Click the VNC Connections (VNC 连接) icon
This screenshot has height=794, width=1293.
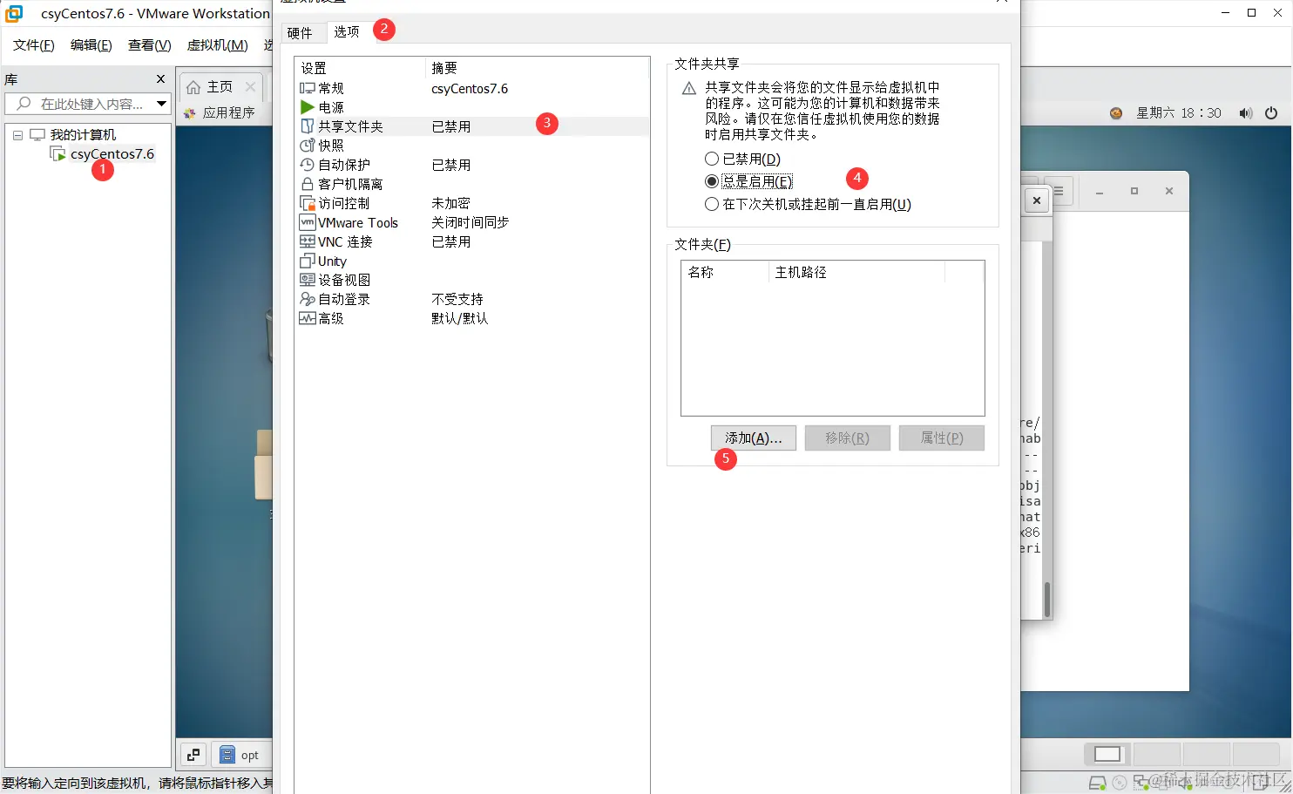[x=307, y=241]
